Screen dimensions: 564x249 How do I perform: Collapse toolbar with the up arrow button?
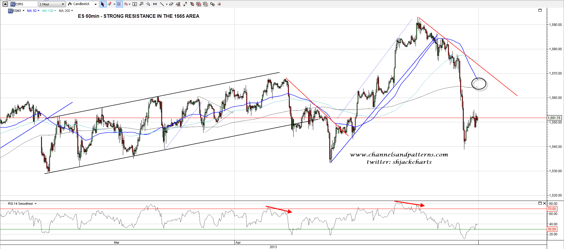(x=5, y=4)
